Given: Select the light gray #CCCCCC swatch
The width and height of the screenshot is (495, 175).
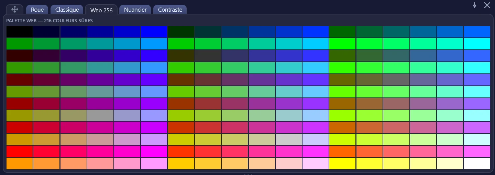Looking at the screenshot, I should tap(289, 140).
